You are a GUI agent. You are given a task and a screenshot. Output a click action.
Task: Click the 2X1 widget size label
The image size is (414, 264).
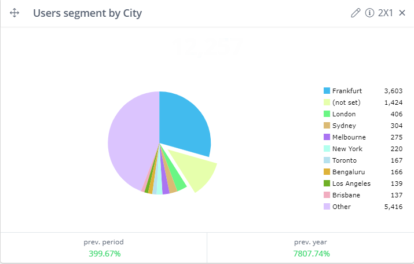[386, 13]
